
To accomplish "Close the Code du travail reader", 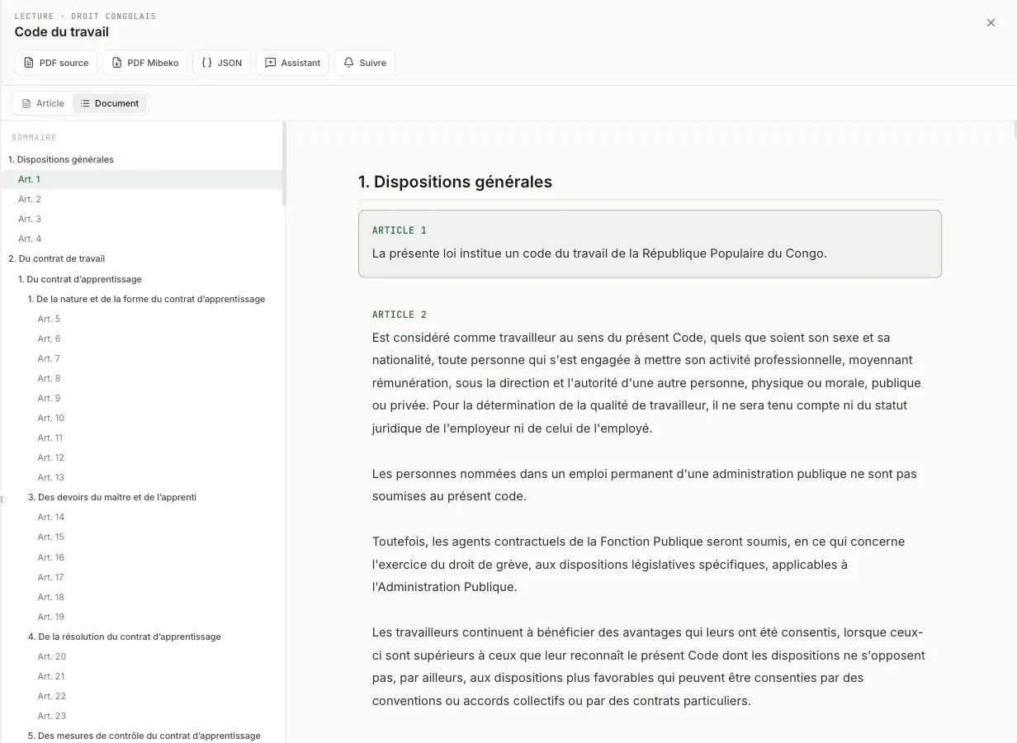I will tap(991, 23).
